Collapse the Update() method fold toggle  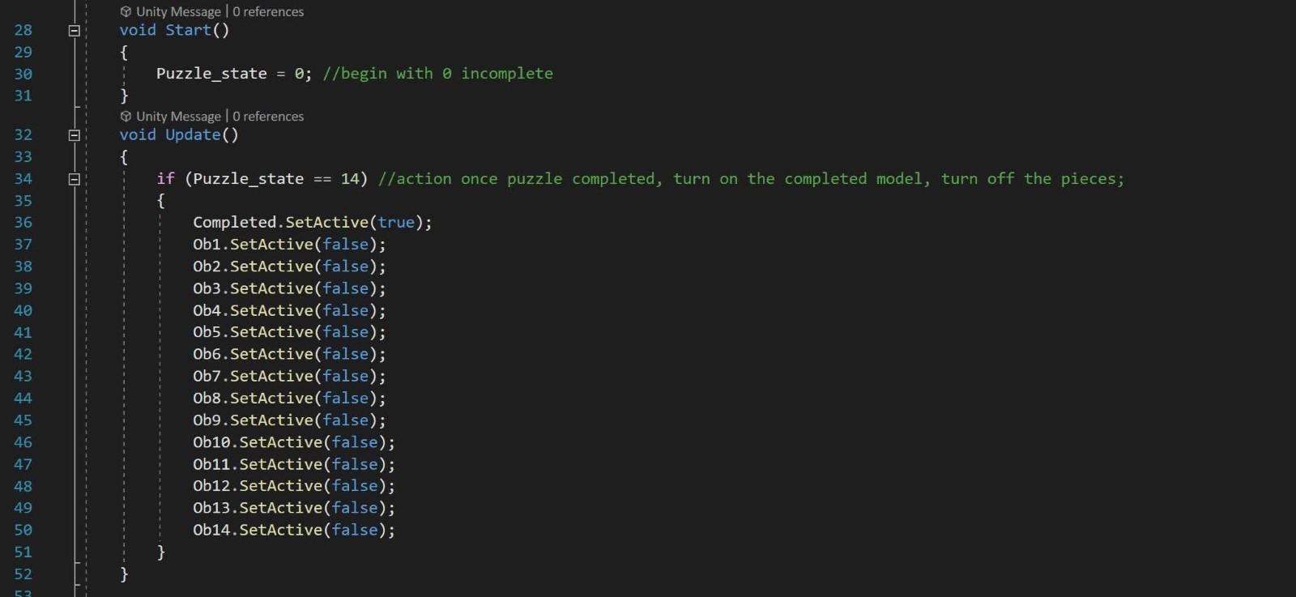click(x=74, y=135)
